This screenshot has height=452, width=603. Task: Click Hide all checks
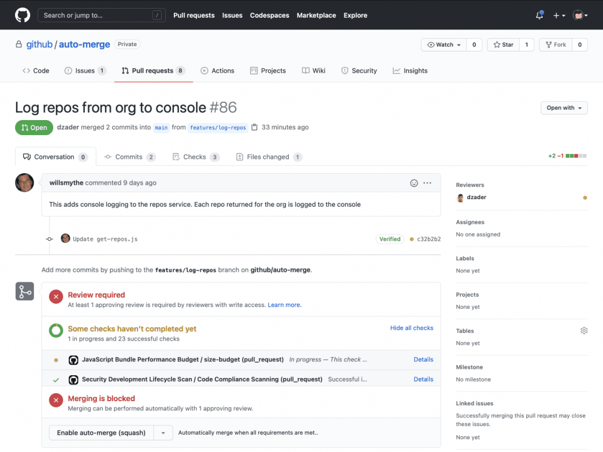(412, 327)
